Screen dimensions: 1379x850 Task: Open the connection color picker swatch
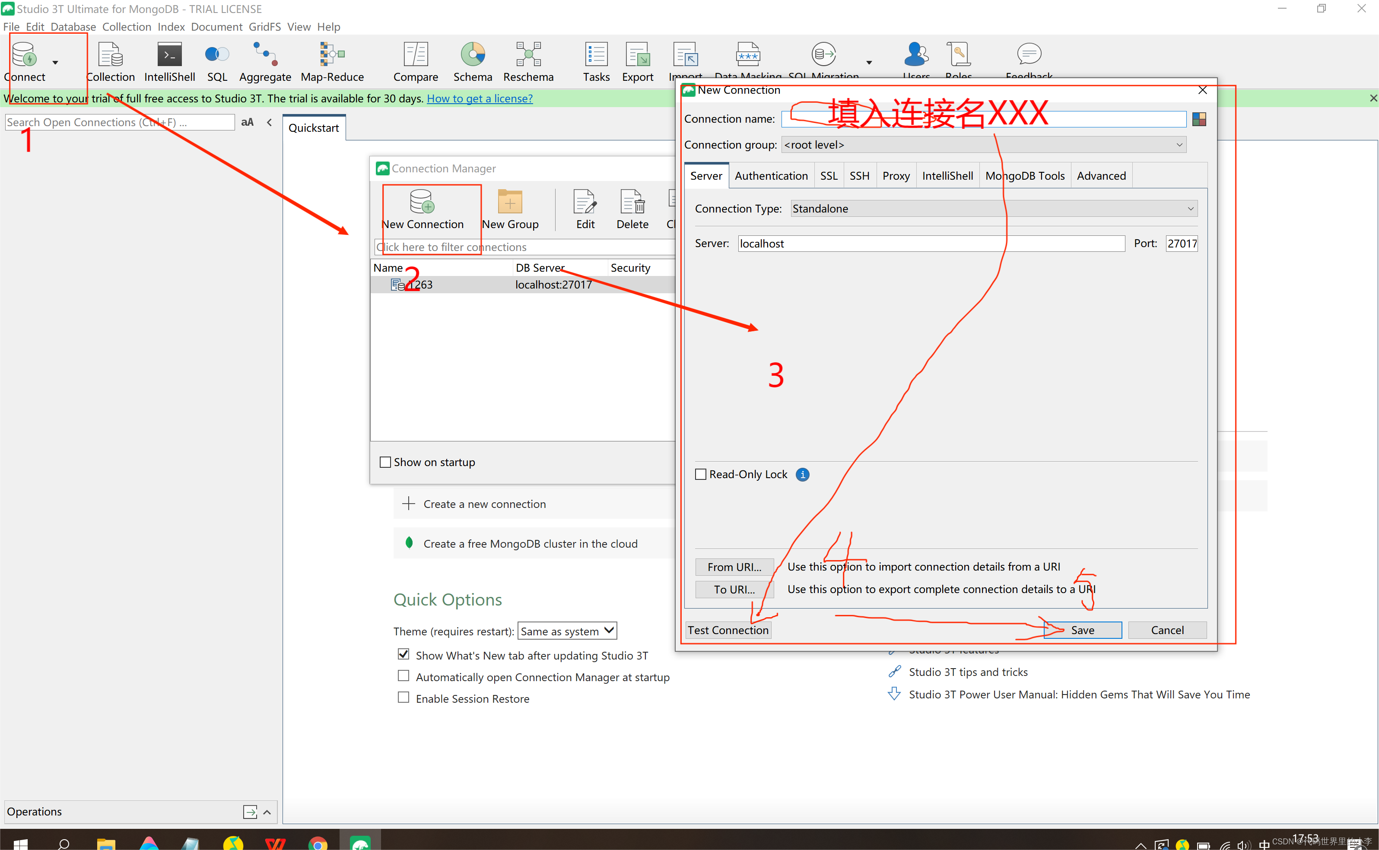pos(1198,119)
